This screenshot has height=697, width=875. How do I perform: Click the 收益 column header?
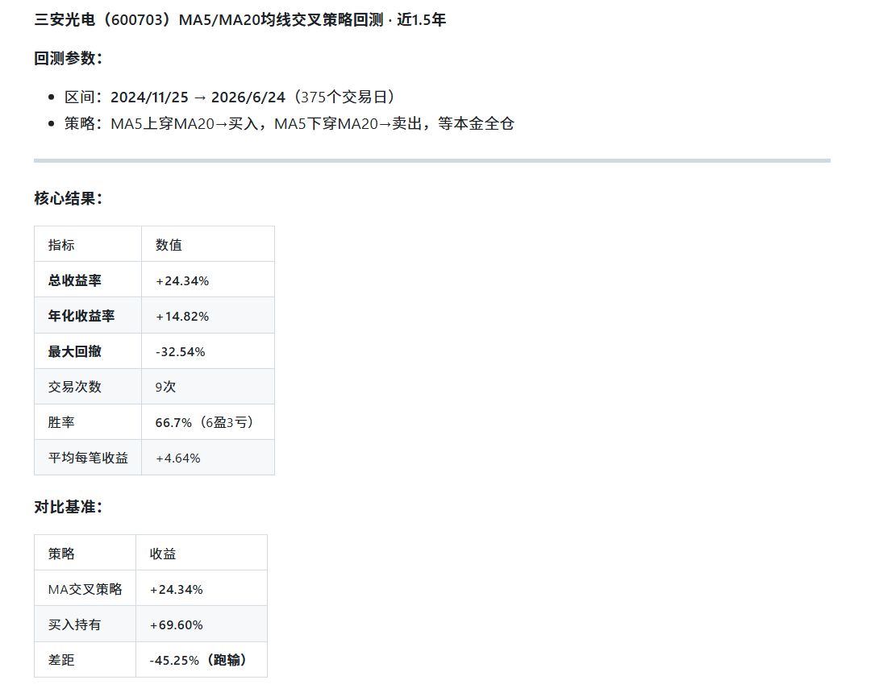163,554
